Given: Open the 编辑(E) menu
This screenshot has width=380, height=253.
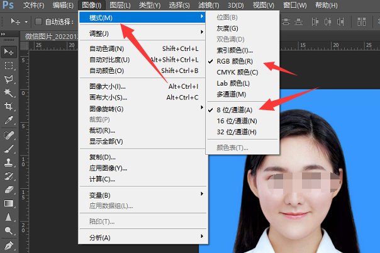Looking at the screenshot, I should (63, 5).
